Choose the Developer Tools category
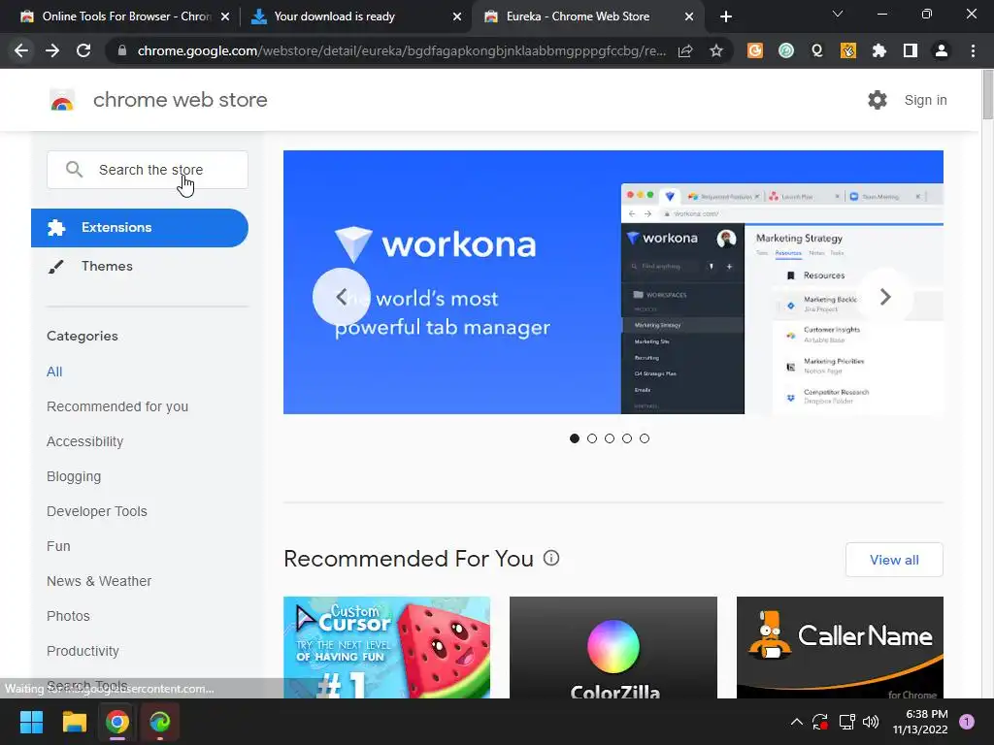994x745 pixels. (x=97, y=511)
